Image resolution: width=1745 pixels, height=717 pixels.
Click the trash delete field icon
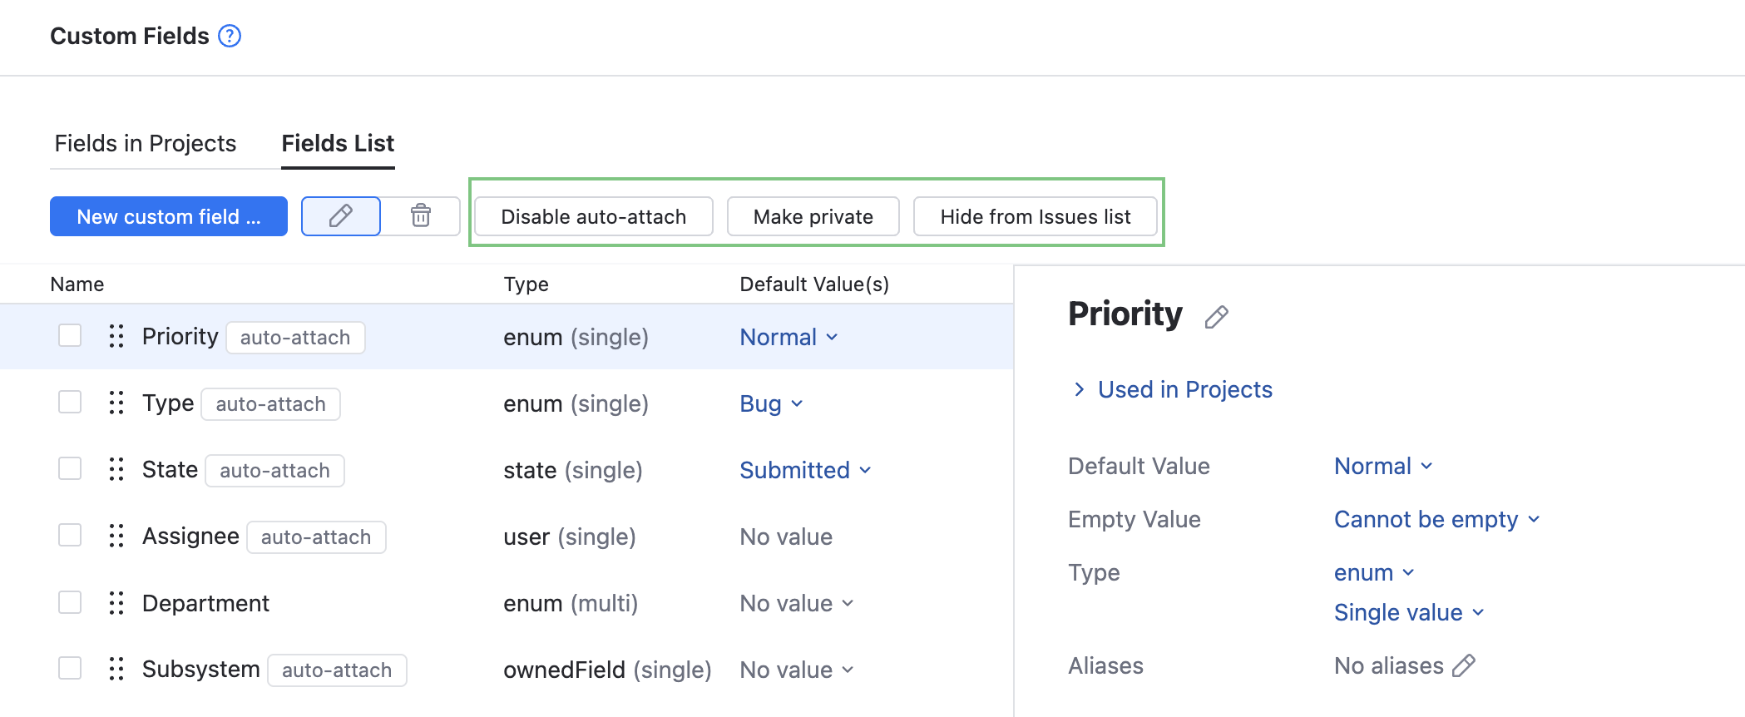point(421,216)
